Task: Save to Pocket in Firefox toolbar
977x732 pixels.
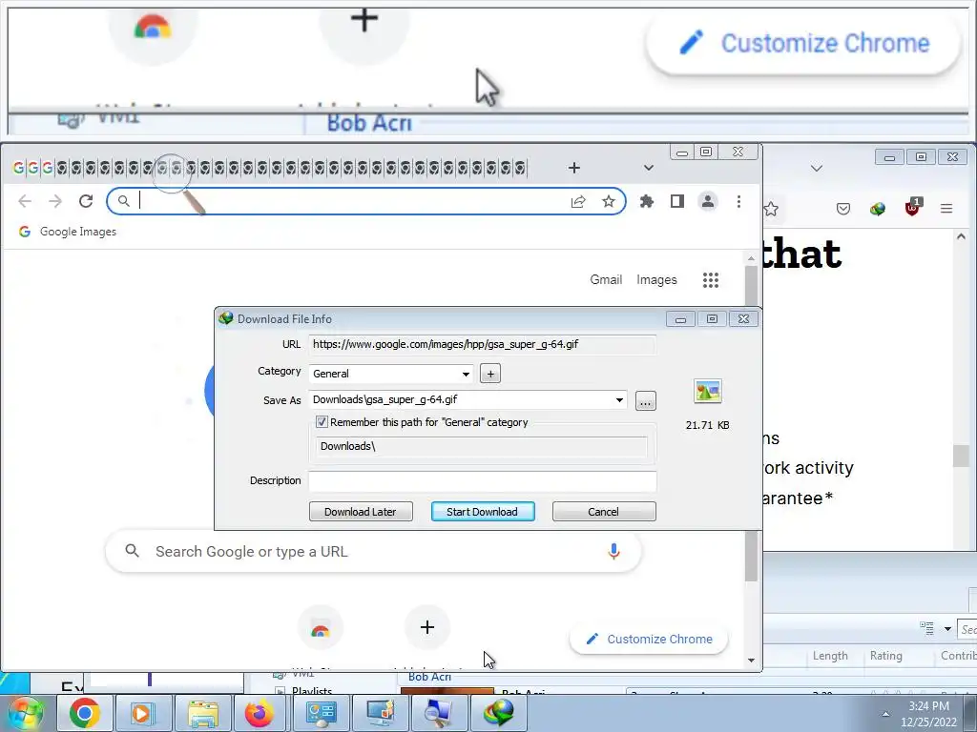Action: (843, 209)
